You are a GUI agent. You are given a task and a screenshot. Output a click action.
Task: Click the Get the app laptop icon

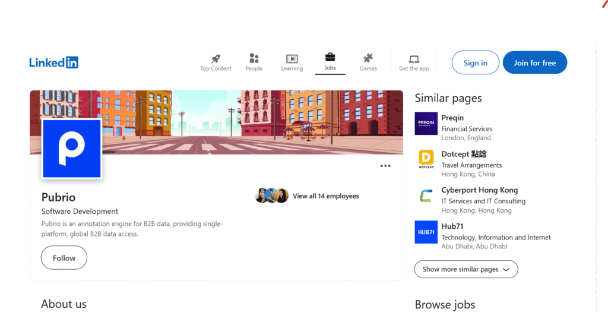coord(414,59)
